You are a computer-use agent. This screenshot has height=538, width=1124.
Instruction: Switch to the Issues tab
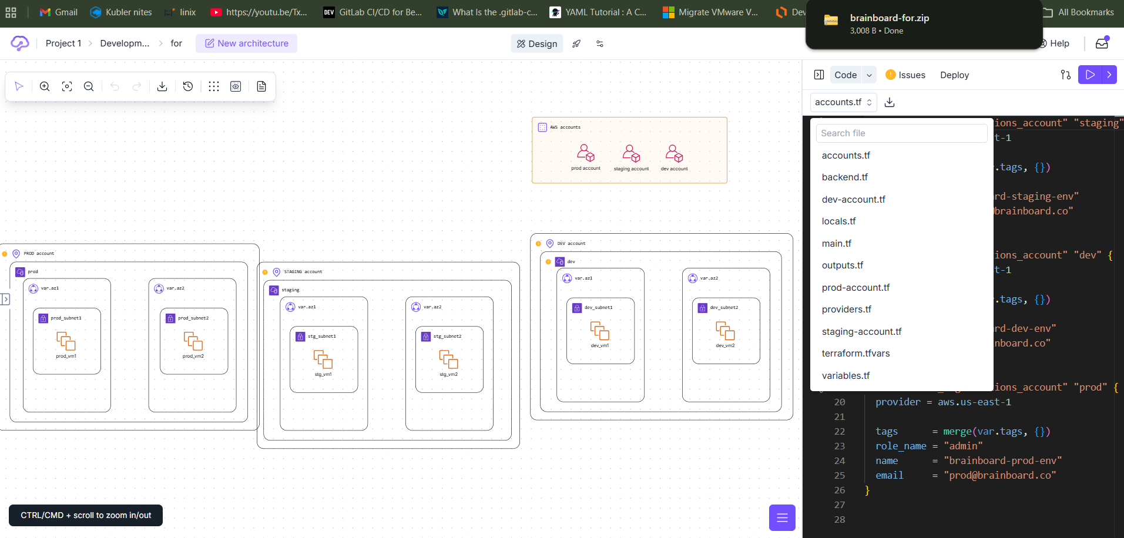tap(905, 75)
